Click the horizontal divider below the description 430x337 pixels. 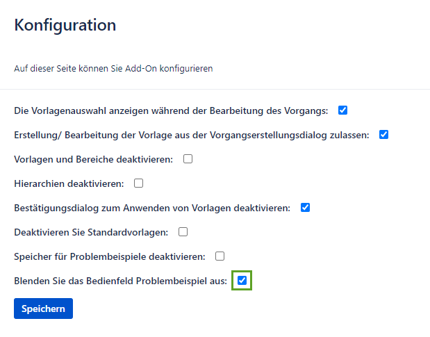click(x=215, y=89)
